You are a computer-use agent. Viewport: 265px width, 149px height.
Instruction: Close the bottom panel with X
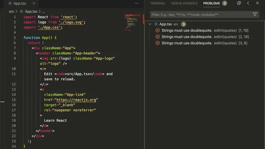coord(257,3)
